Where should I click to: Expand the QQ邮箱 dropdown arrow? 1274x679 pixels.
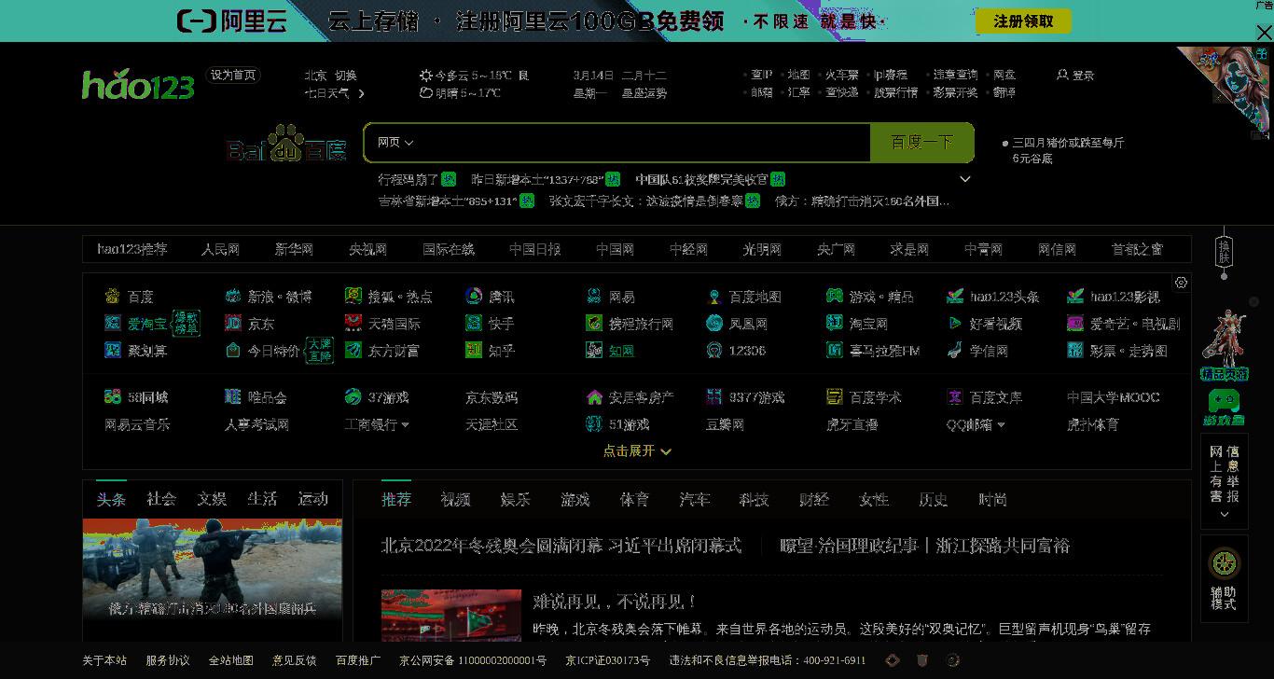point(1001,425)
